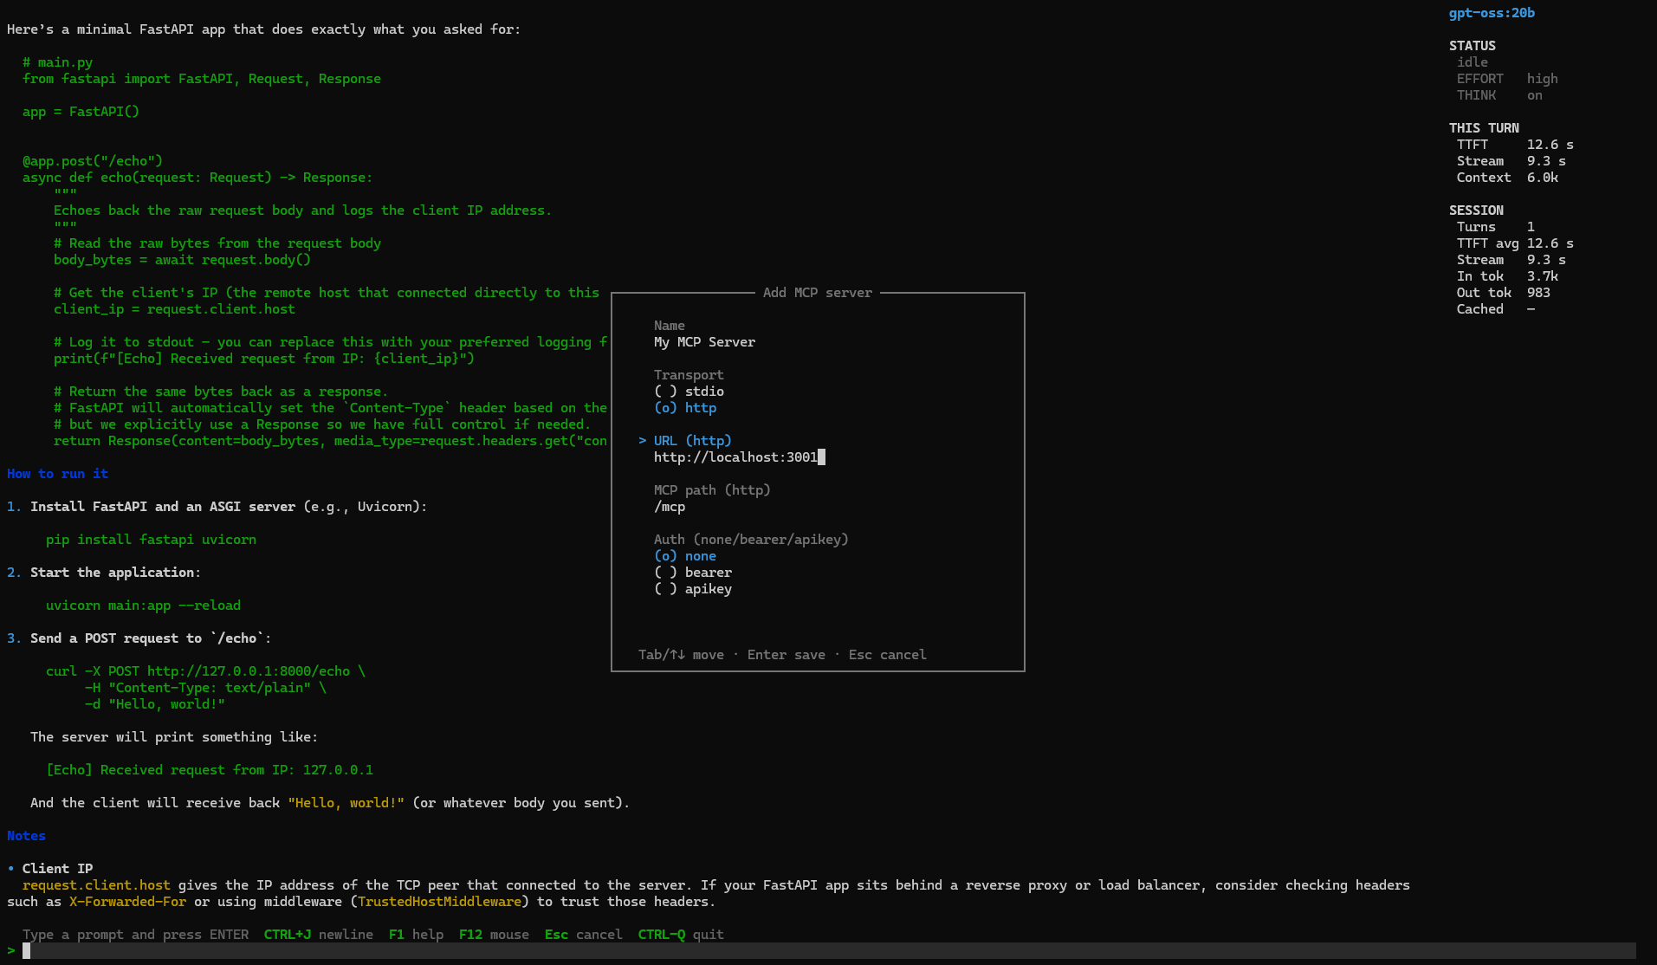Click the MCP path field '/mcp'
Image resolution: width=1657 pixels, height=965 pixels.
click(670, 507)
